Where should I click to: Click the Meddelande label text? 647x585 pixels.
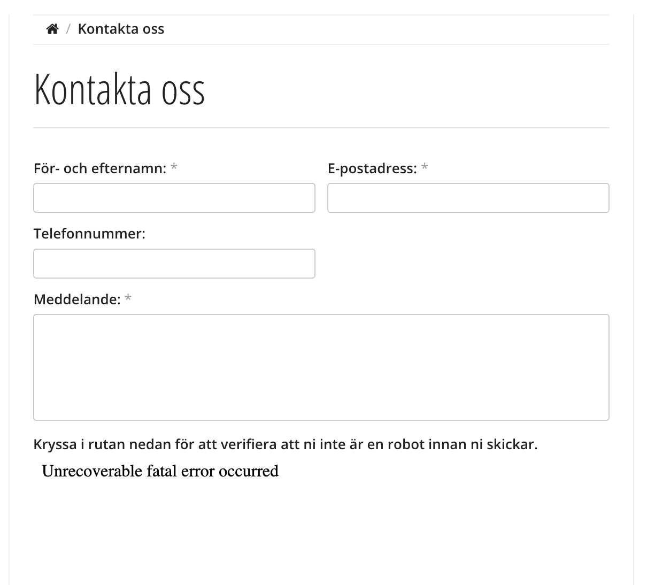tap(77, 299)
